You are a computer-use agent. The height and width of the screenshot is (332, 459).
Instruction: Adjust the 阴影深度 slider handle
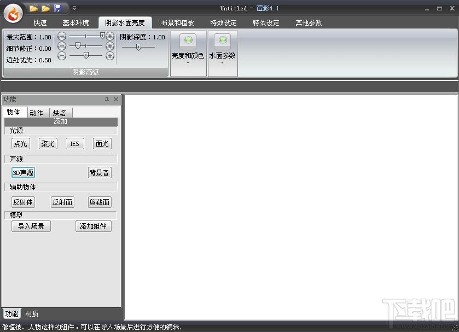pyautogui.click(x=138, y=47)
